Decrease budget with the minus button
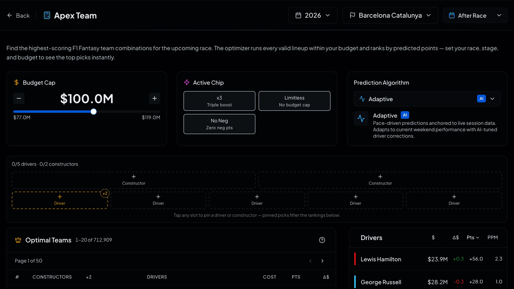 19,98
